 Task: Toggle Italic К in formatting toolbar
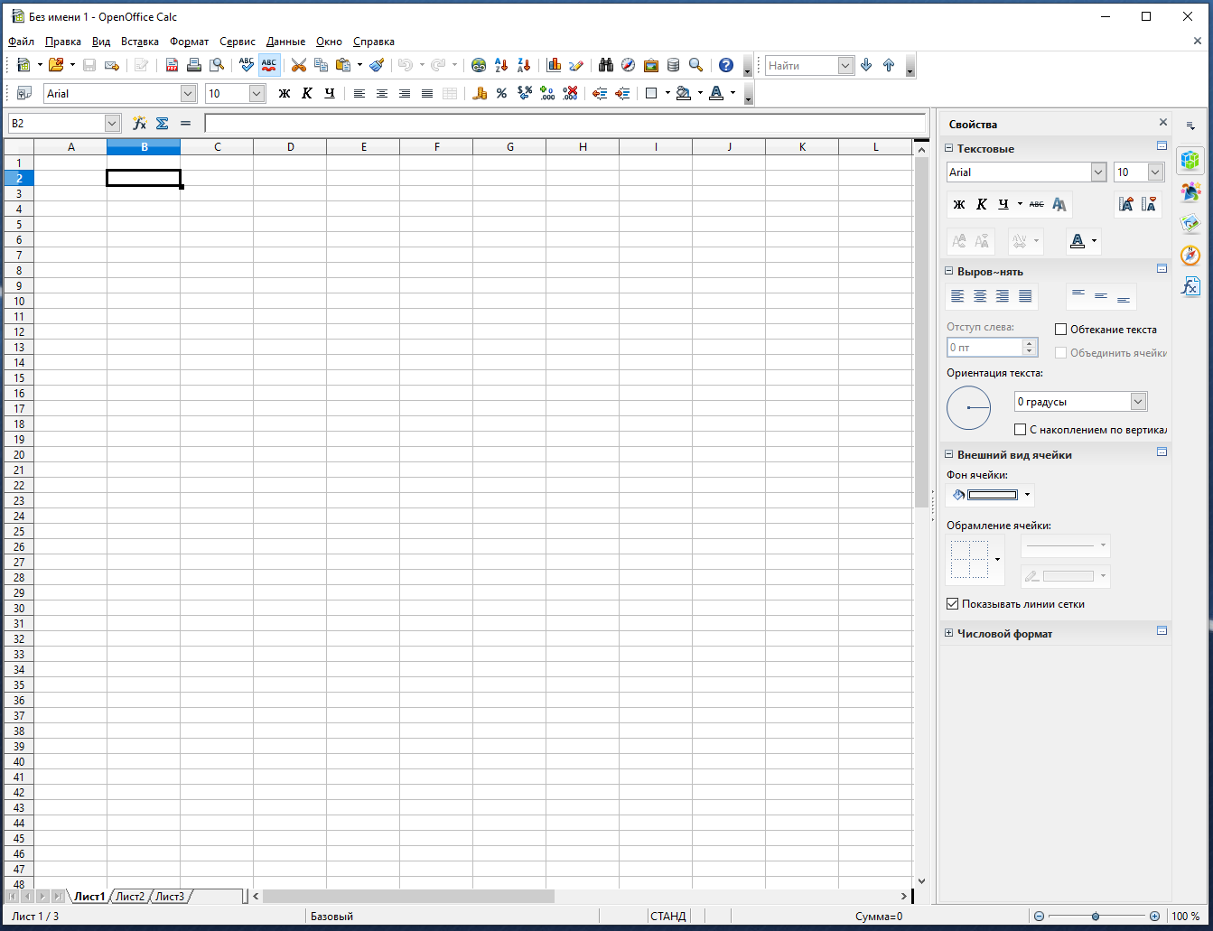click(x=307, y=93)
